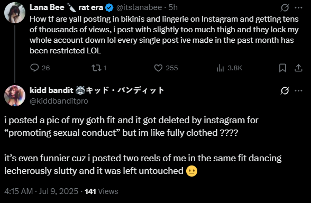Click Grok icon on kidd bandit's reply
Viewport: 311px width, 203px height.
pyautogui.click(x=285, y=91)
